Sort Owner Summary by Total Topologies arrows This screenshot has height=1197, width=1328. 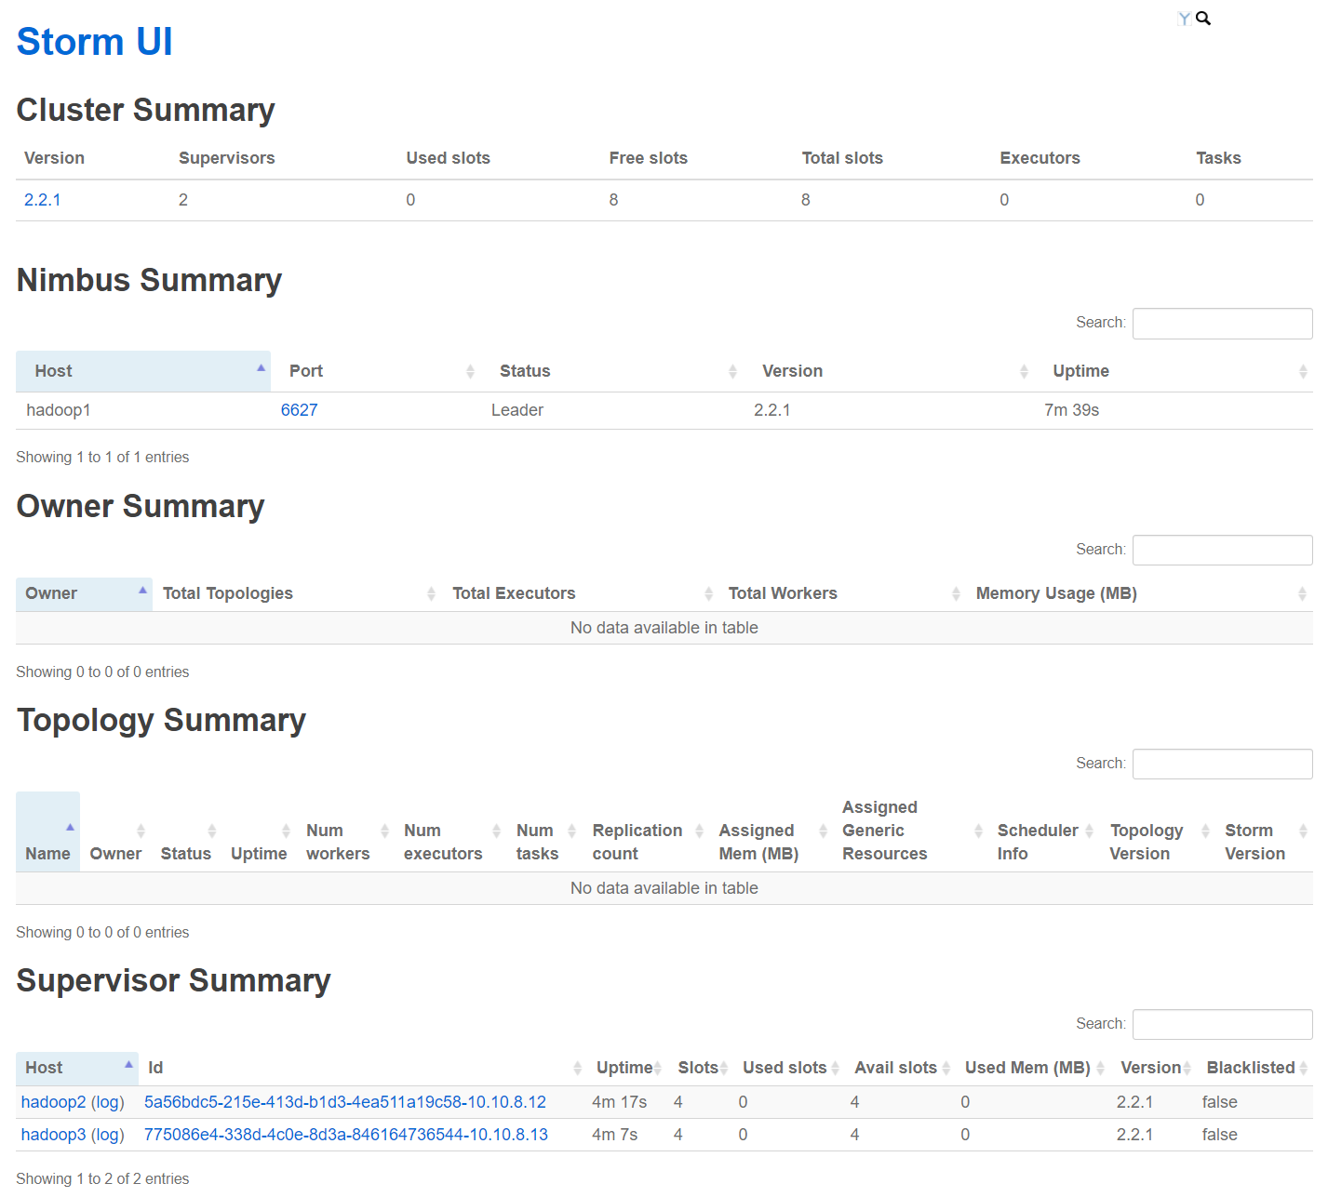point(431,593)
